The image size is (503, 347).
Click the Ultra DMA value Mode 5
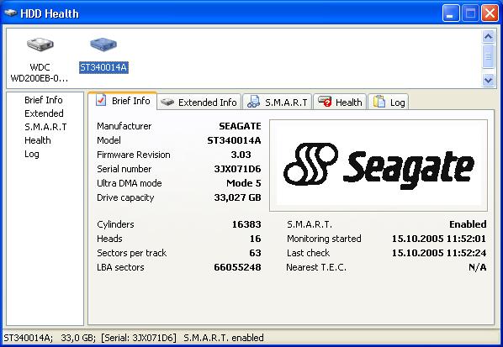click(244, 183)
